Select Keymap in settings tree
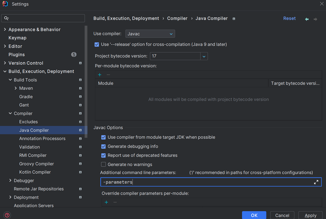 (17, 38)
